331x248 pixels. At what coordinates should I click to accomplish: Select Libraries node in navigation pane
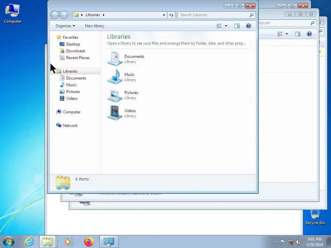(70, 71)
